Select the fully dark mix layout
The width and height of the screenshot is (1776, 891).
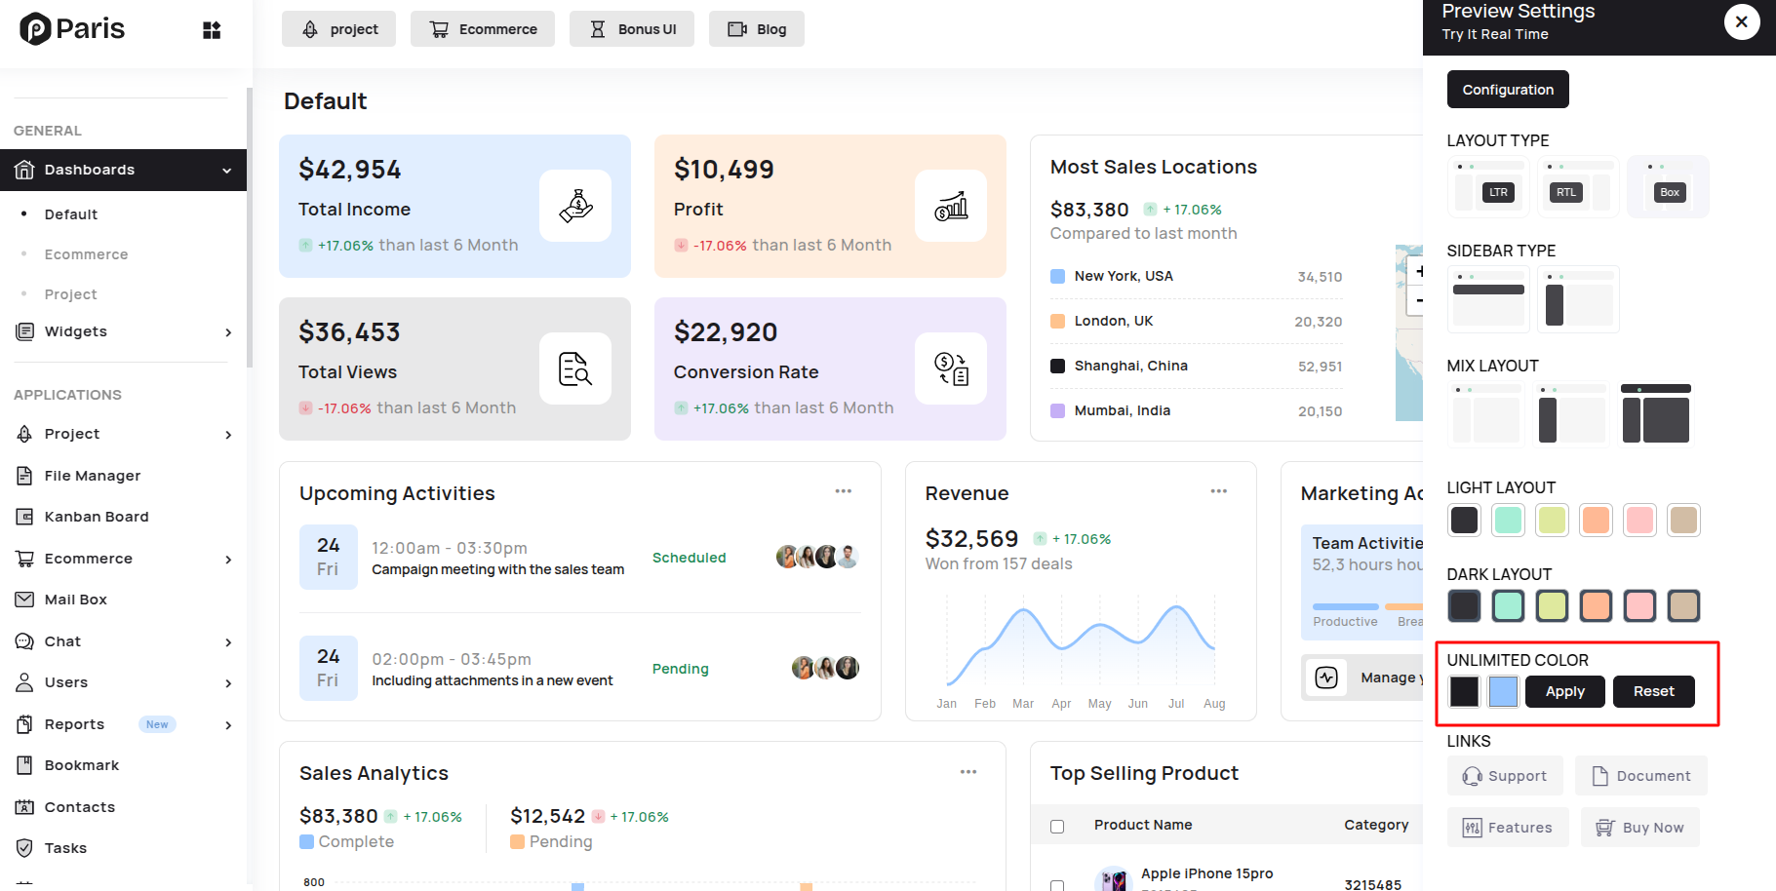[x=1656, y=413]
